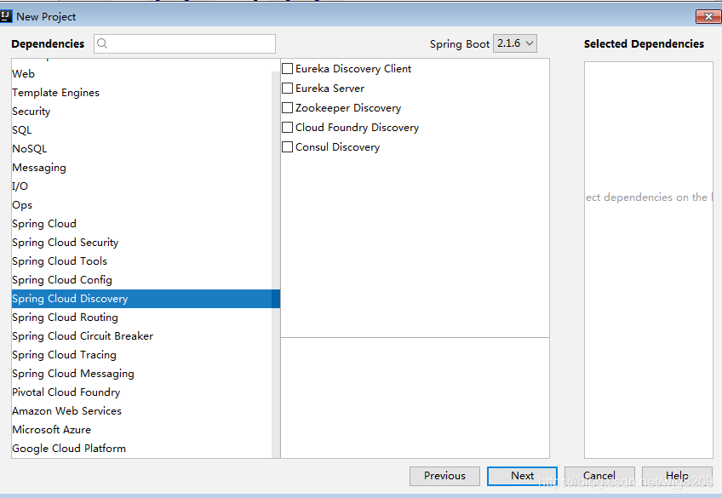Select the SQL category
This screenshot has height=498, width=722.
[x=142, y=130]
